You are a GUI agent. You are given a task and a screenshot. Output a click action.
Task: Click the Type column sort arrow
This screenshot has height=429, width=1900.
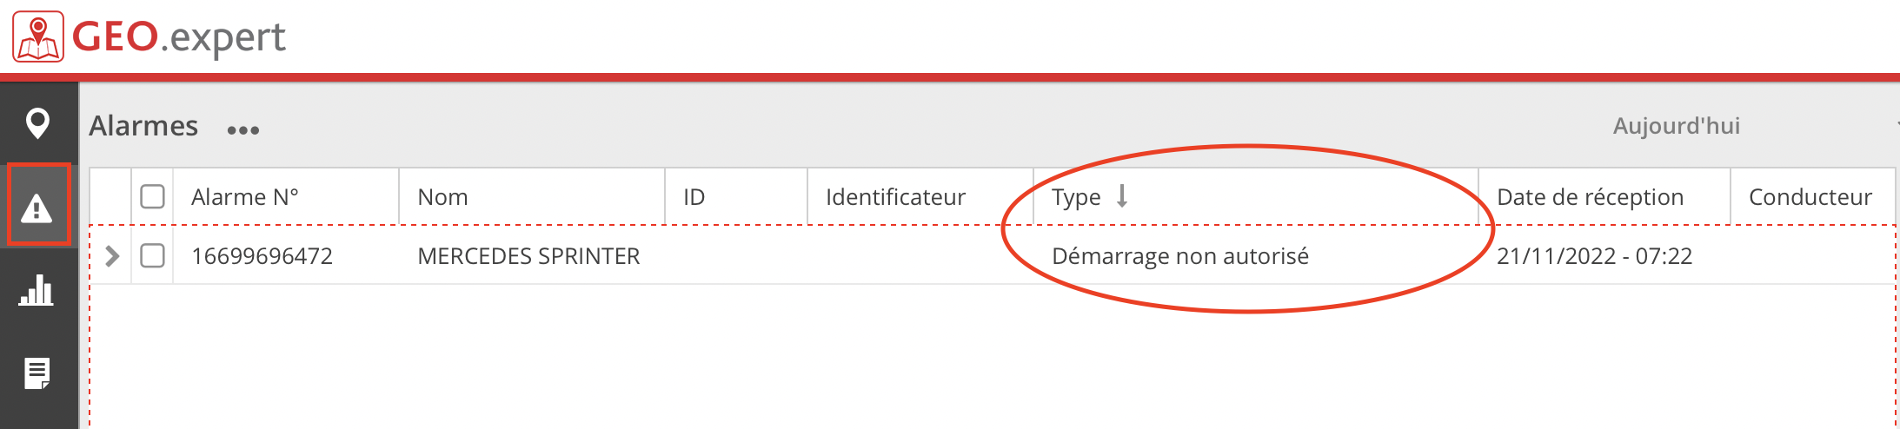[1122, 195]
